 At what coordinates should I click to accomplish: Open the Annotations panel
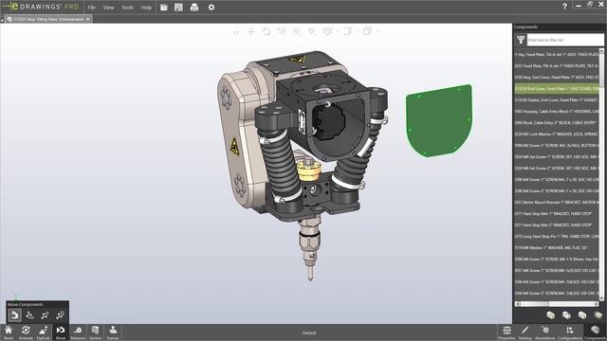545,332
